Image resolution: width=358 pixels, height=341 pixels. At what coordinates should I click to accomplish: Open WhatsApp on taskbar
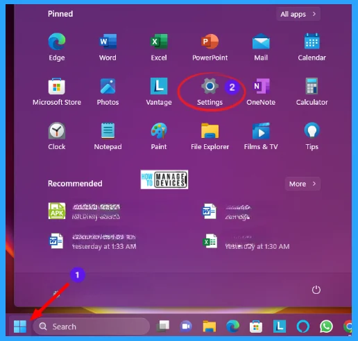pyautogui.click(x=326, y=326)
